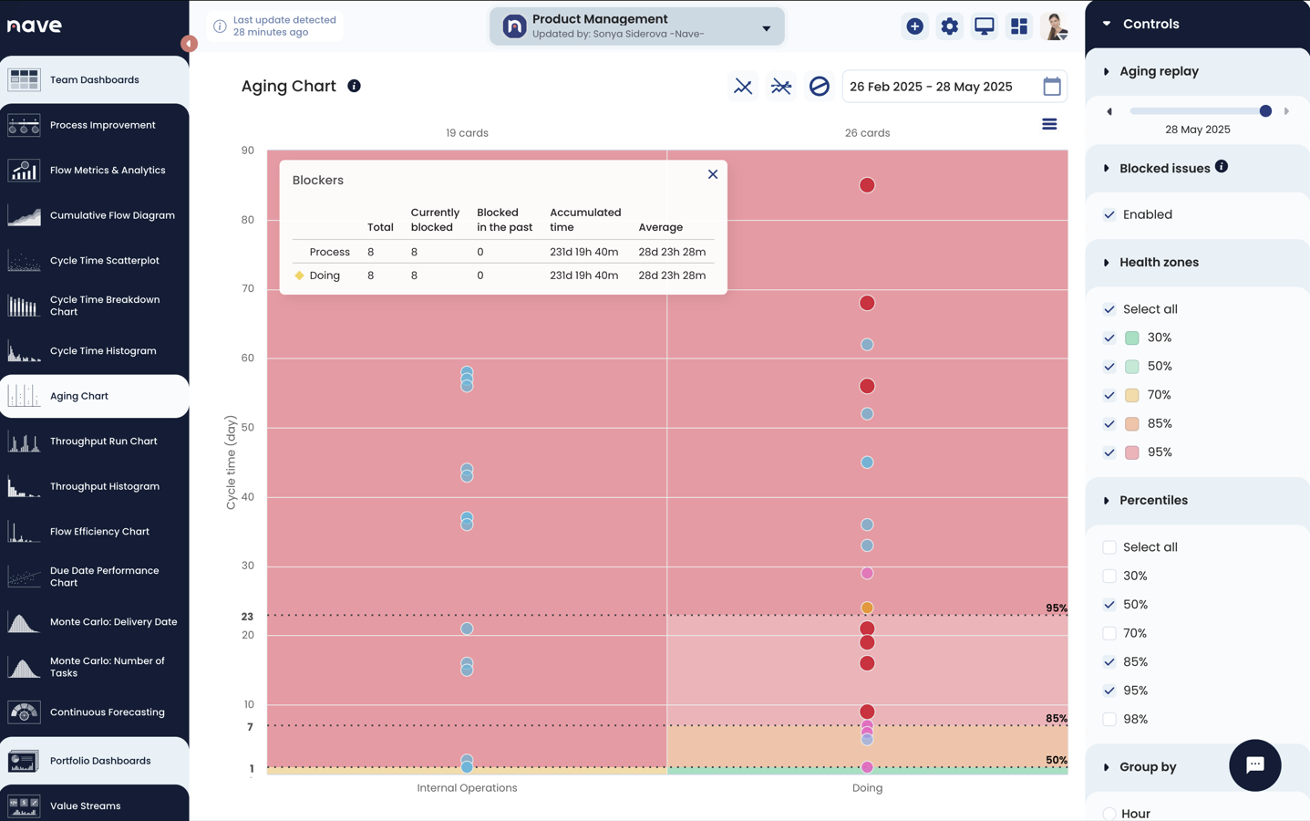Open the chat support bubble
Screen dimensions: 1310x821
pyautogui.click(x=1253, y=764)
